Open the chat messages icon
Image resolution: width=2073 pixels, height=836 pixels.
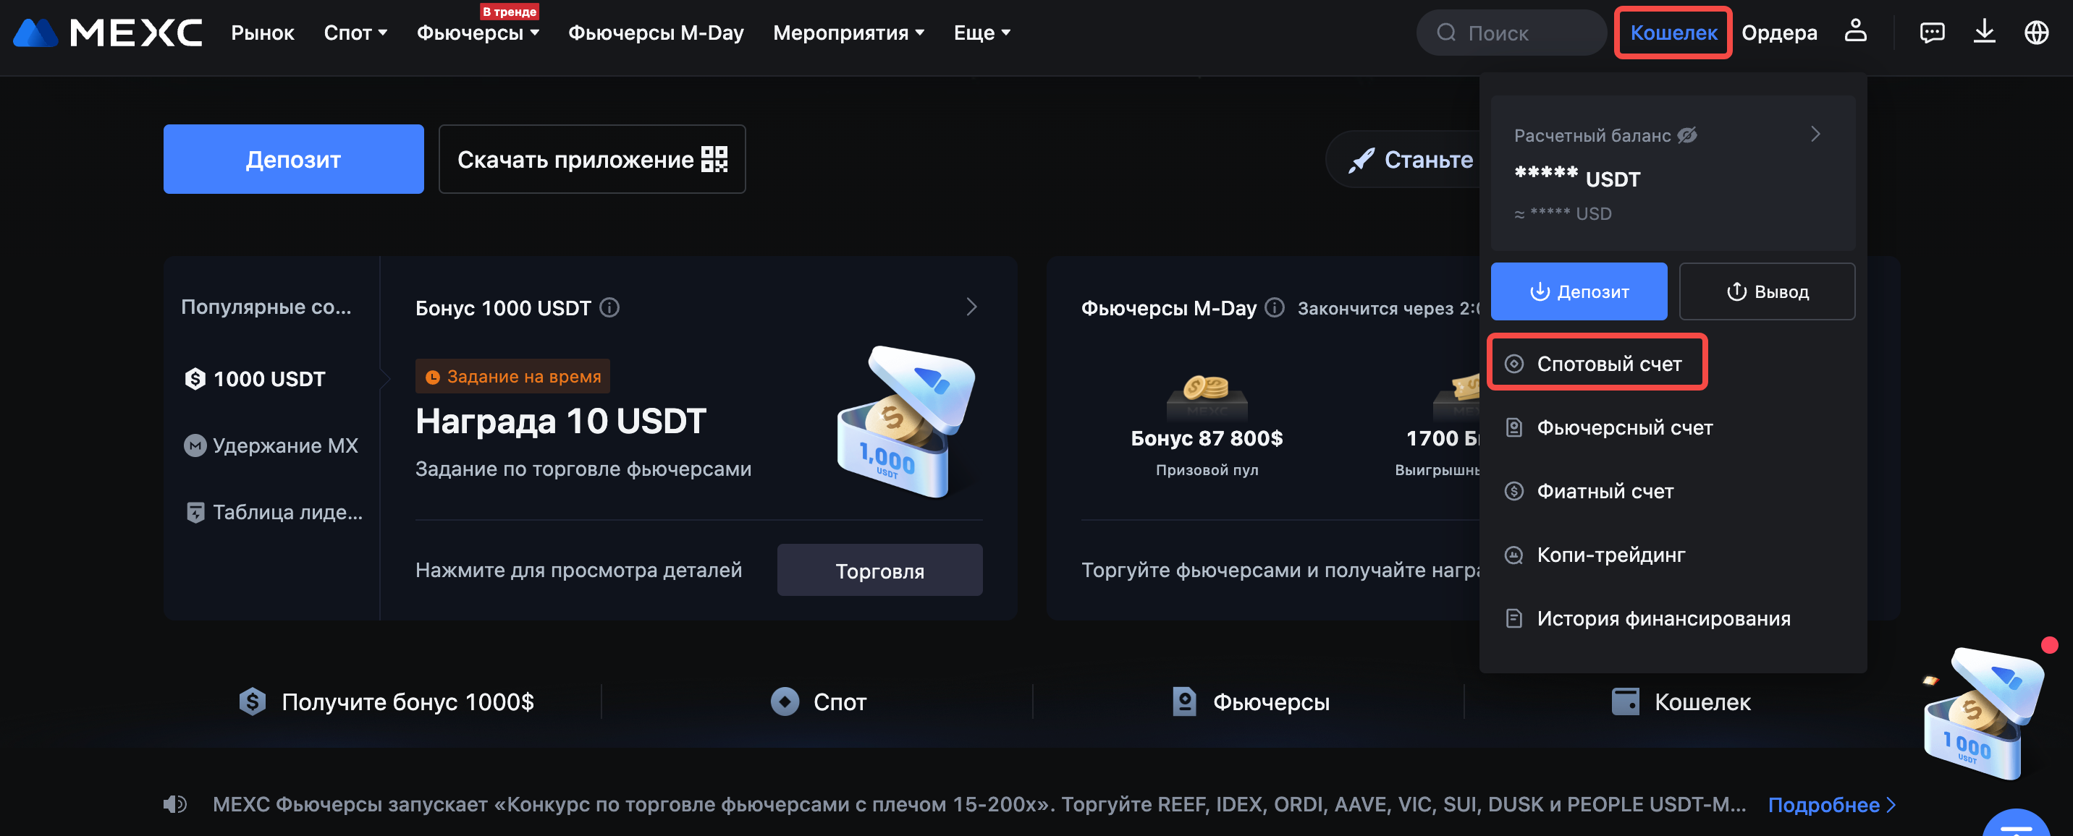[1932, 33]
